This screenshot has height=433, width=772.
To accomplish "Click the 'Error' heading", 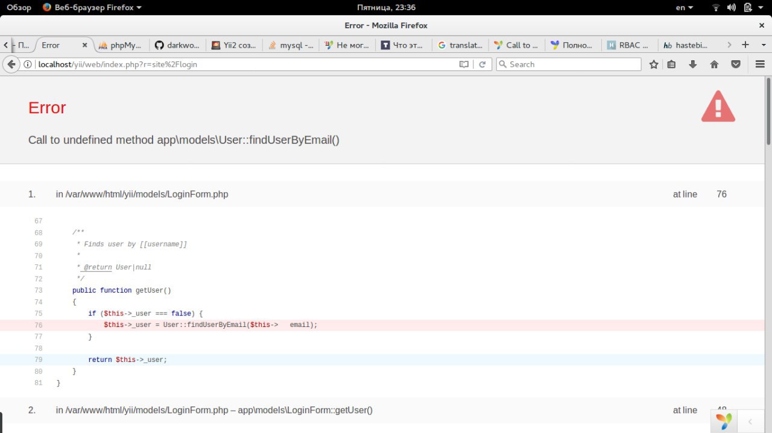I will [x=47, y=108].
